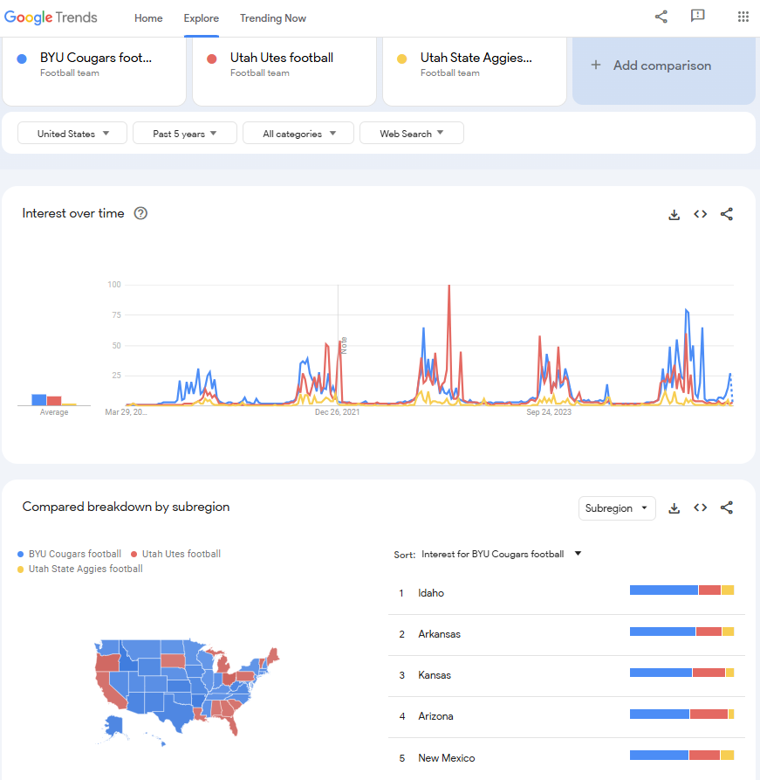Click the Kansas interest comparison bar
Viewport: 760px width, 780px height.
click(682, 673)
